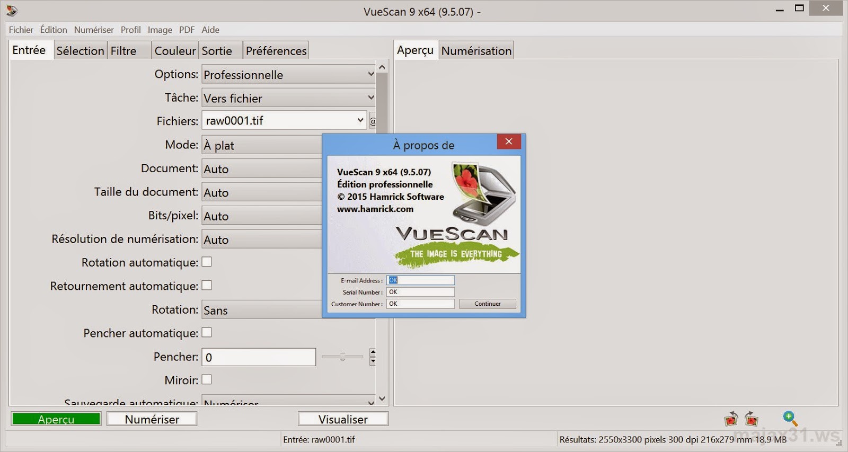Toggle the Retournement automatique checkbox
This screenshot has height=452, width=848.
[x=207, y=285]
